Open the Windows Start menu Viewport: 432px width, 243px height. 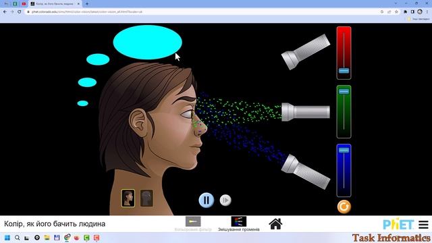[x=7, y=238]
